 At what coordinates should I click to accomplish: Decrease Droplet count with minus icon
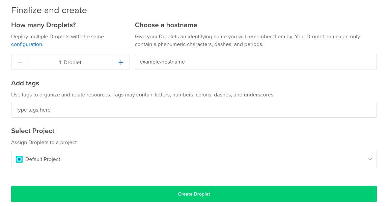(x=20, y=62)
